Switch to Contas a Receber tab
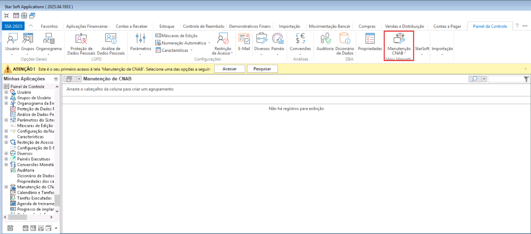Screen dimensions: 531x234 tap(131, 26)
